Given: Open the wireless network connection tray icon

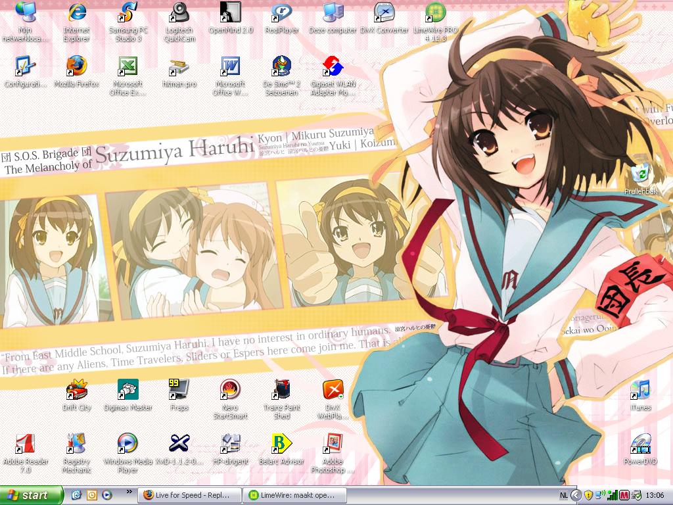Looking at the screenshot, I should coord(600,496).
